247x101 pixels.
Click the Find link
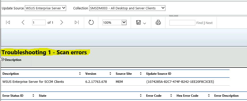(199, 23)
